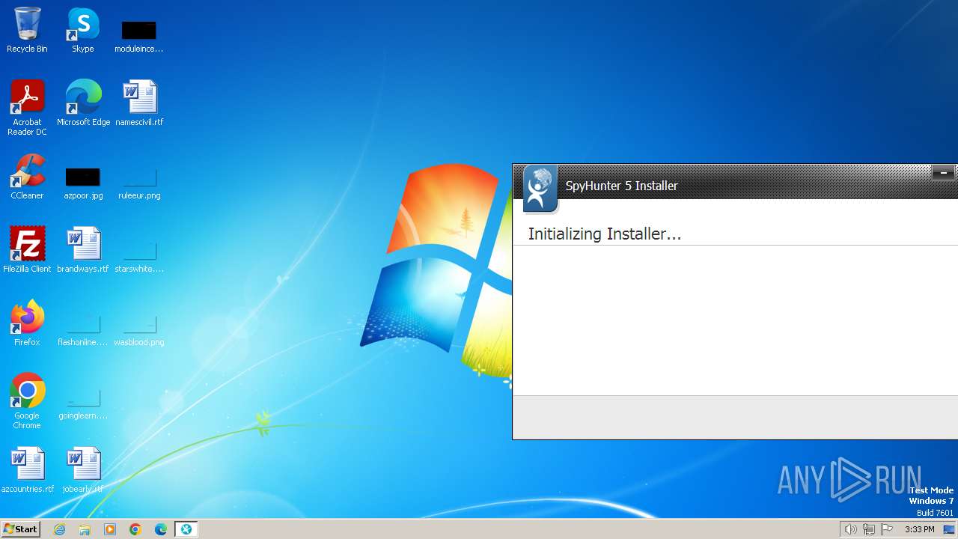
Task: Click the Initializing Installer status text
Action: point(605,234)
